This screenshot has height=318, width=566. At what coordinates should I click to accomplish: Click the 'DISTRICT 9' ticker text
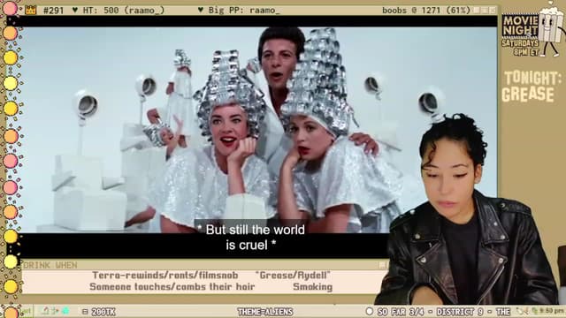461,312
